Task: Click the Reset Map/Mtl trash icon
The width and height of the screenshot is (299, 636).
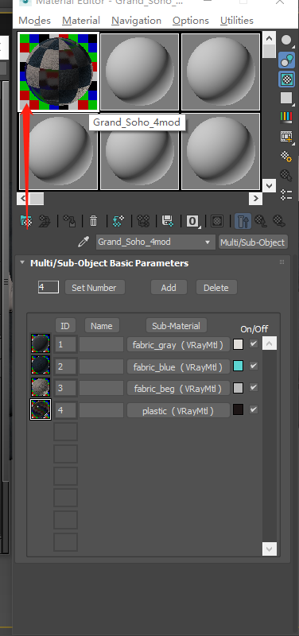Action: [x=93, y=221]
